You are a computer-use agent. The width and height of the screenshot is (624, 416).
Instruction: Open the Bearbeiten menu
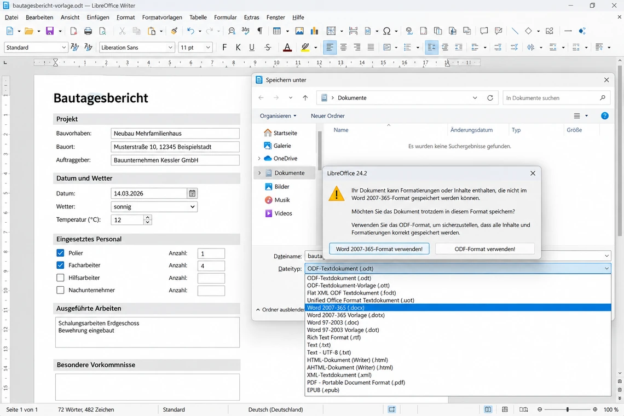coord(39,17)
